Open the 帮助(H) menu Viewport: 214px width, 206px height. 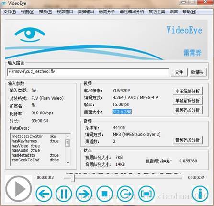pyautogui.click(x=190, y=12)
